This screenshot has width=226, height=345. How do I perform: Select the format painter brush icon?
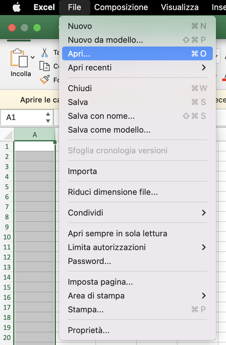45,79
